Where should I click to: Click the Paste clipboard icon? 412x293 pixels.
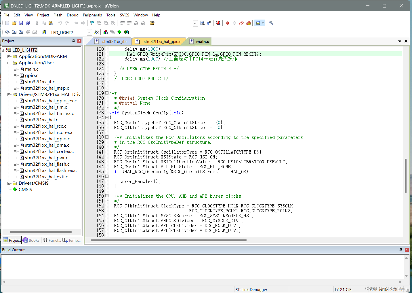coord(51,23)
